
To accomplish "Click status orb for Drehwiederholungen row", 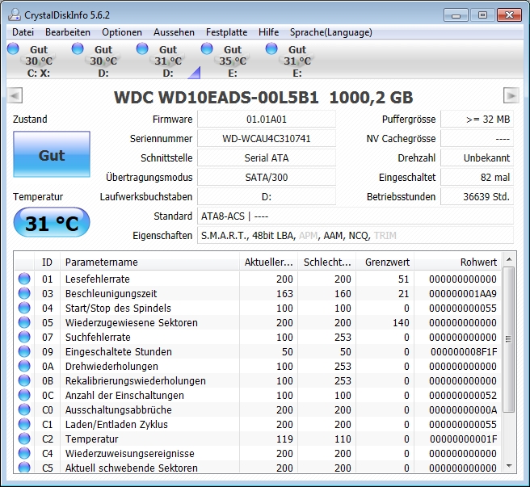I will pos(24,366).
